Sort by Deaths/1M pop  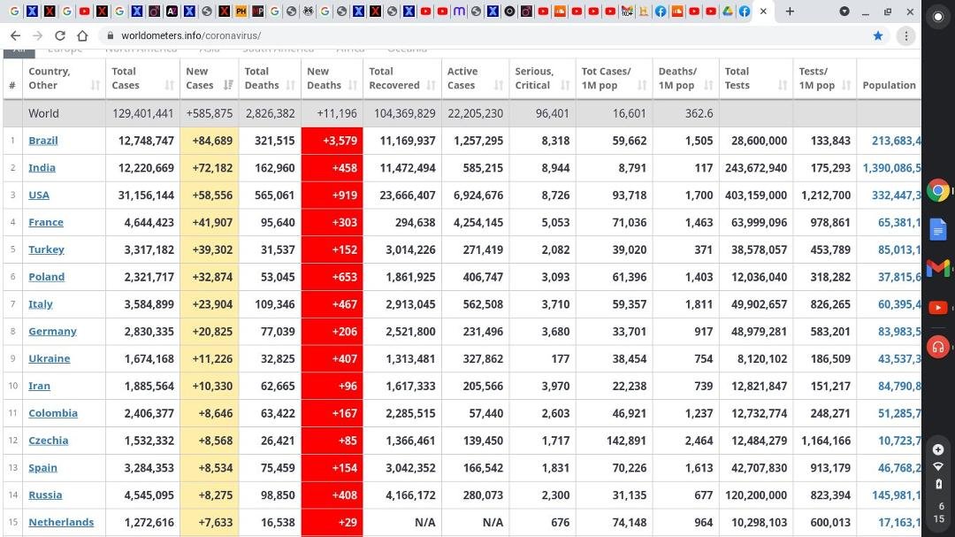pos(686,78)
